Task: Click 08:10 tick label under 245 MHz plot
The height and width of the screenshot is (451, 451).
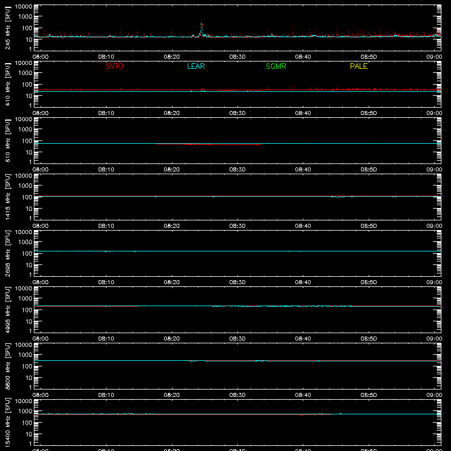Action: pyautogui.click(x=106, y=57)
